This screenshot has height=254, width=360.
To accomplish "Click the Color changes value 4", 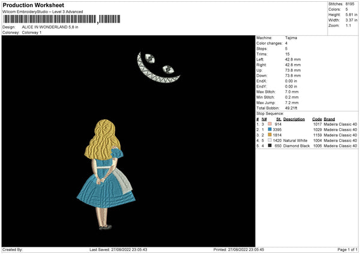I will tap(286, 43).
